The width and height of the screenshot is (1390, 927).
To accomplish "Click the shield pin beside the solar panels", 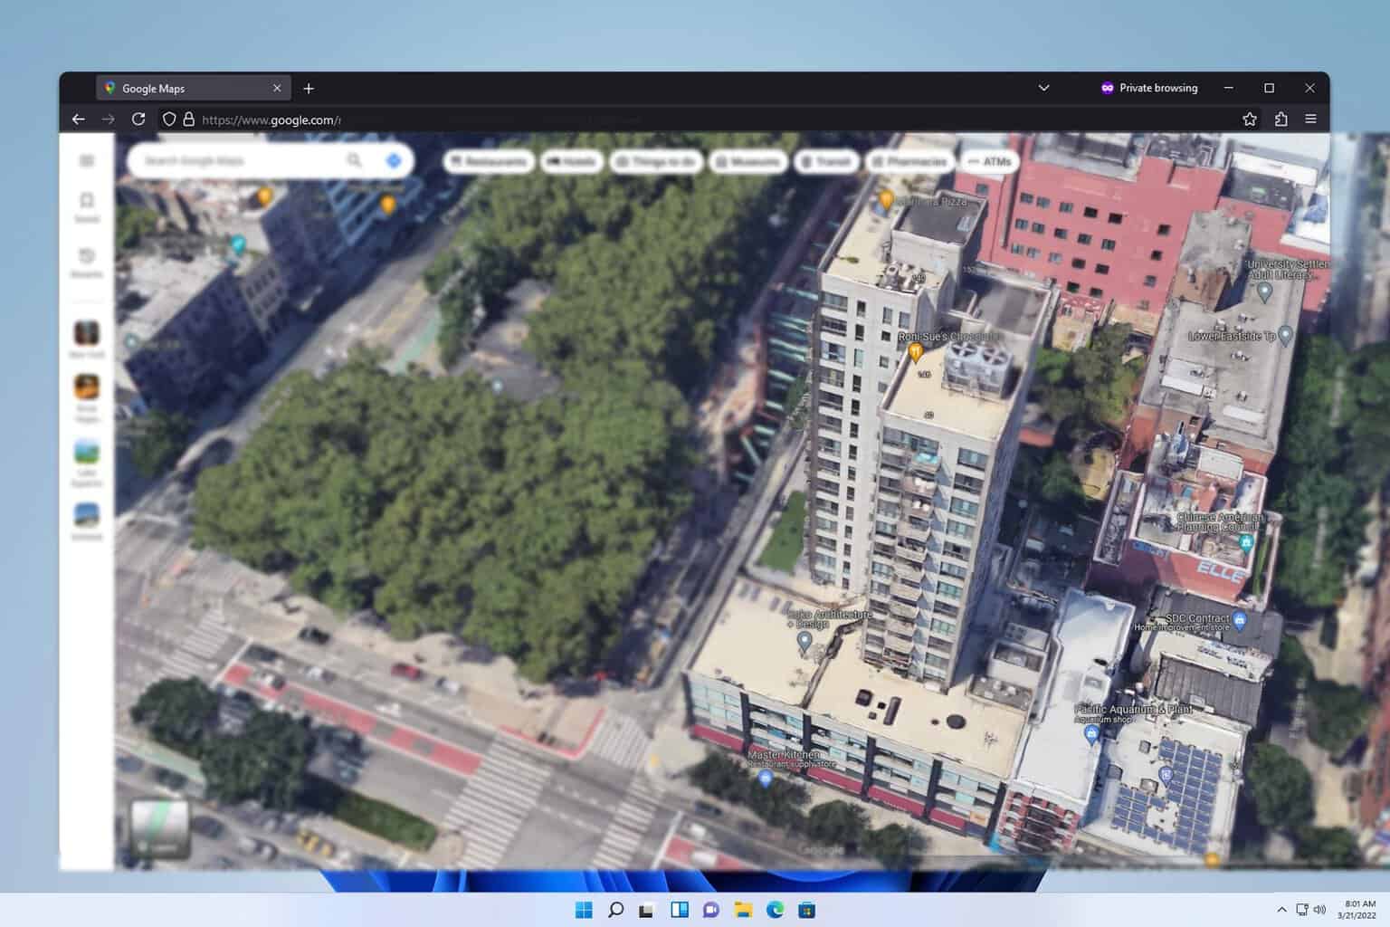I will tap(1166, 776).
